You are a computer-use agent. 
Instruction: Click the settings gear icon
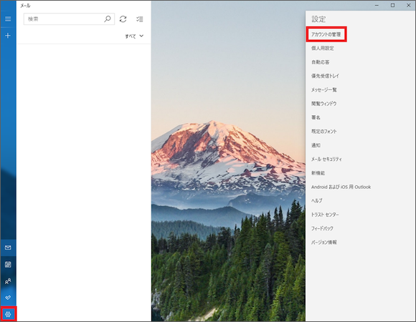pyautogui.click(x=8, y=314)
